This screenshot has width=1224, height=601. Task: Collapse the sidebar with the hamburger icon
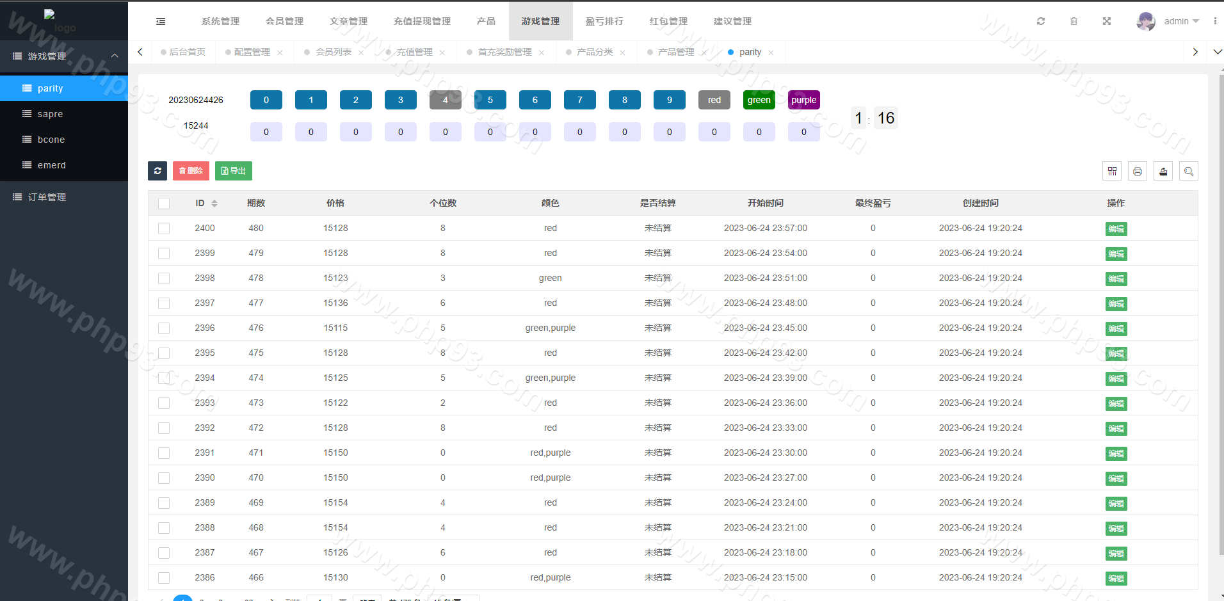point(161,22)
